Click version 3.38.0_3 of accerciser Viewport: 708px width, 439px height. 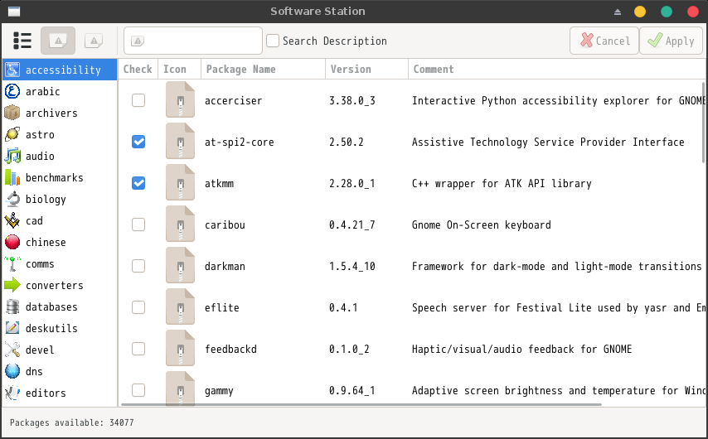(352, 100)
